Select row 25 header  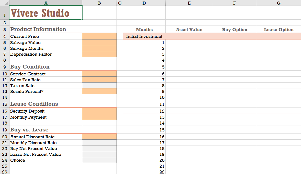pos(5,166)
